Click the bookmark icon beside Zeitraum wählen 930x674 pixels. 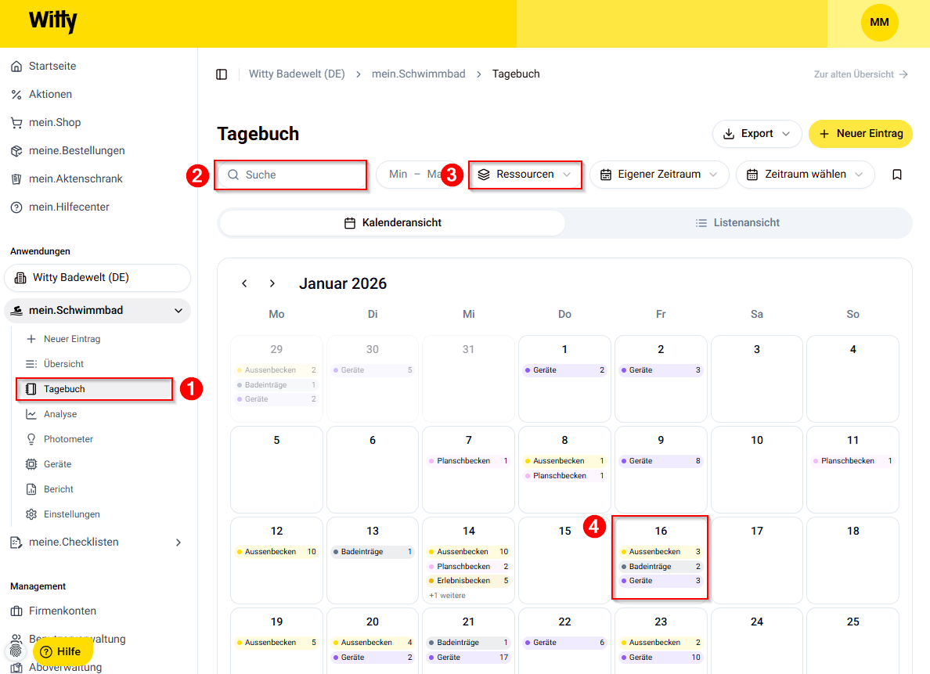[897, 175]
